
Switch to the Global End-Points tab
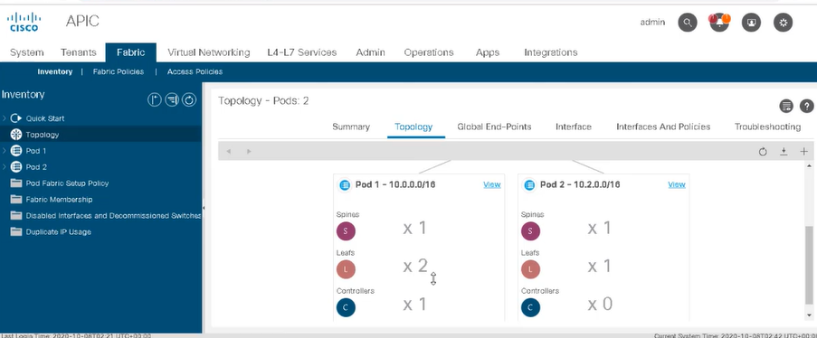[495, 127]
